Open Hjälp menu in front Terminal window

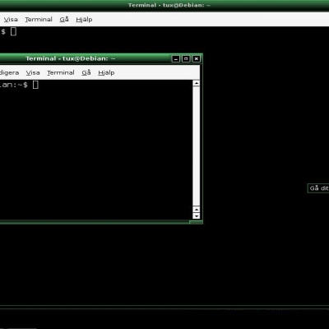[106, 73]
